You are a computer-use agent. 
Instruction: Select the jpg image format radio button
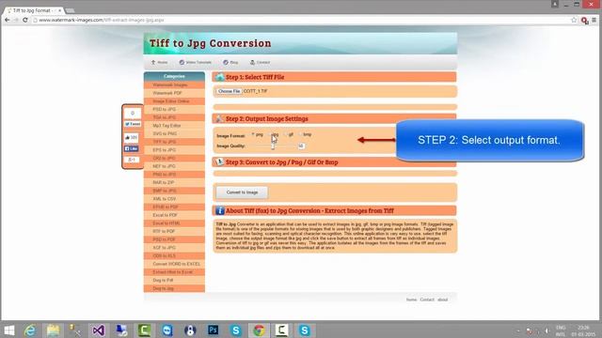point(269,134)
